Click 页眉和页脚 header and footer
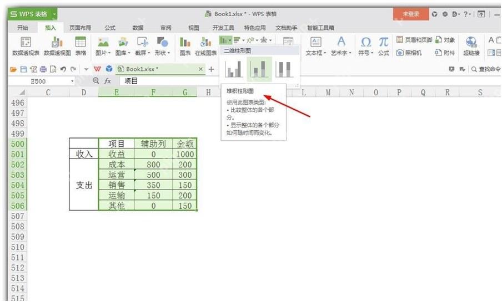The height and width of the screenshot is (302, 502). click(x=414, y=40)
